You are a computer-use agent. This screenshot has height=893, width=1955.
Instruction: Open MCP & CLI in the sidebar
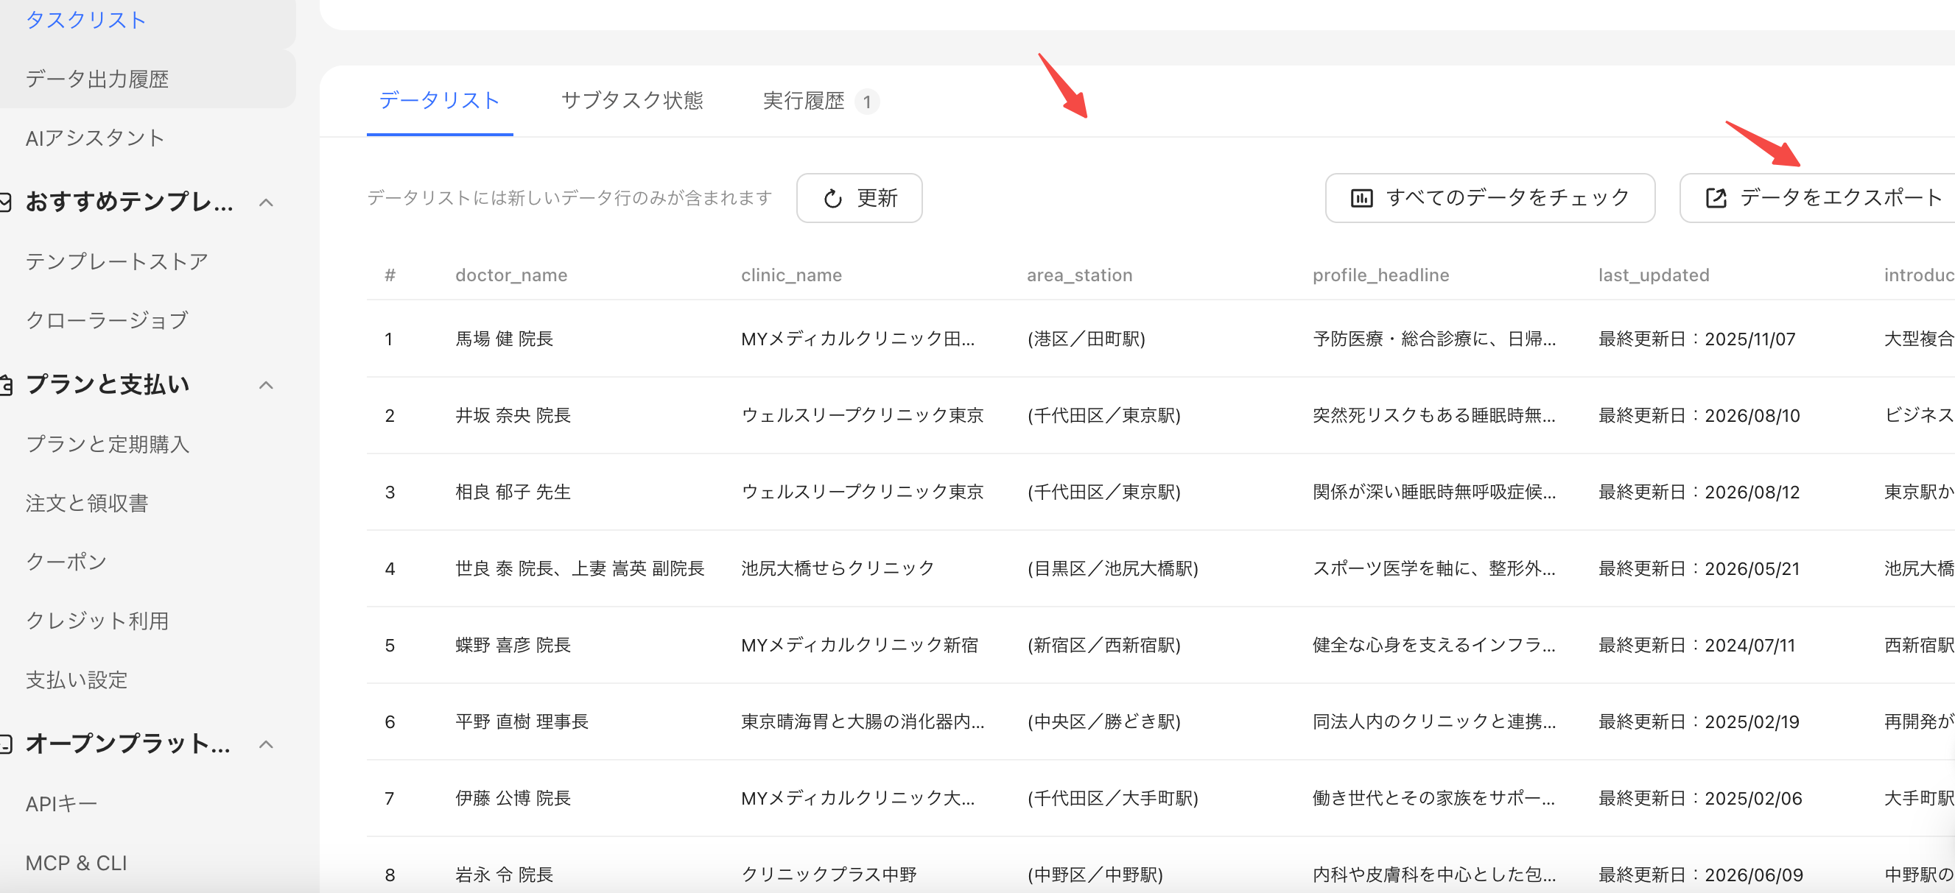pos(76,863)
